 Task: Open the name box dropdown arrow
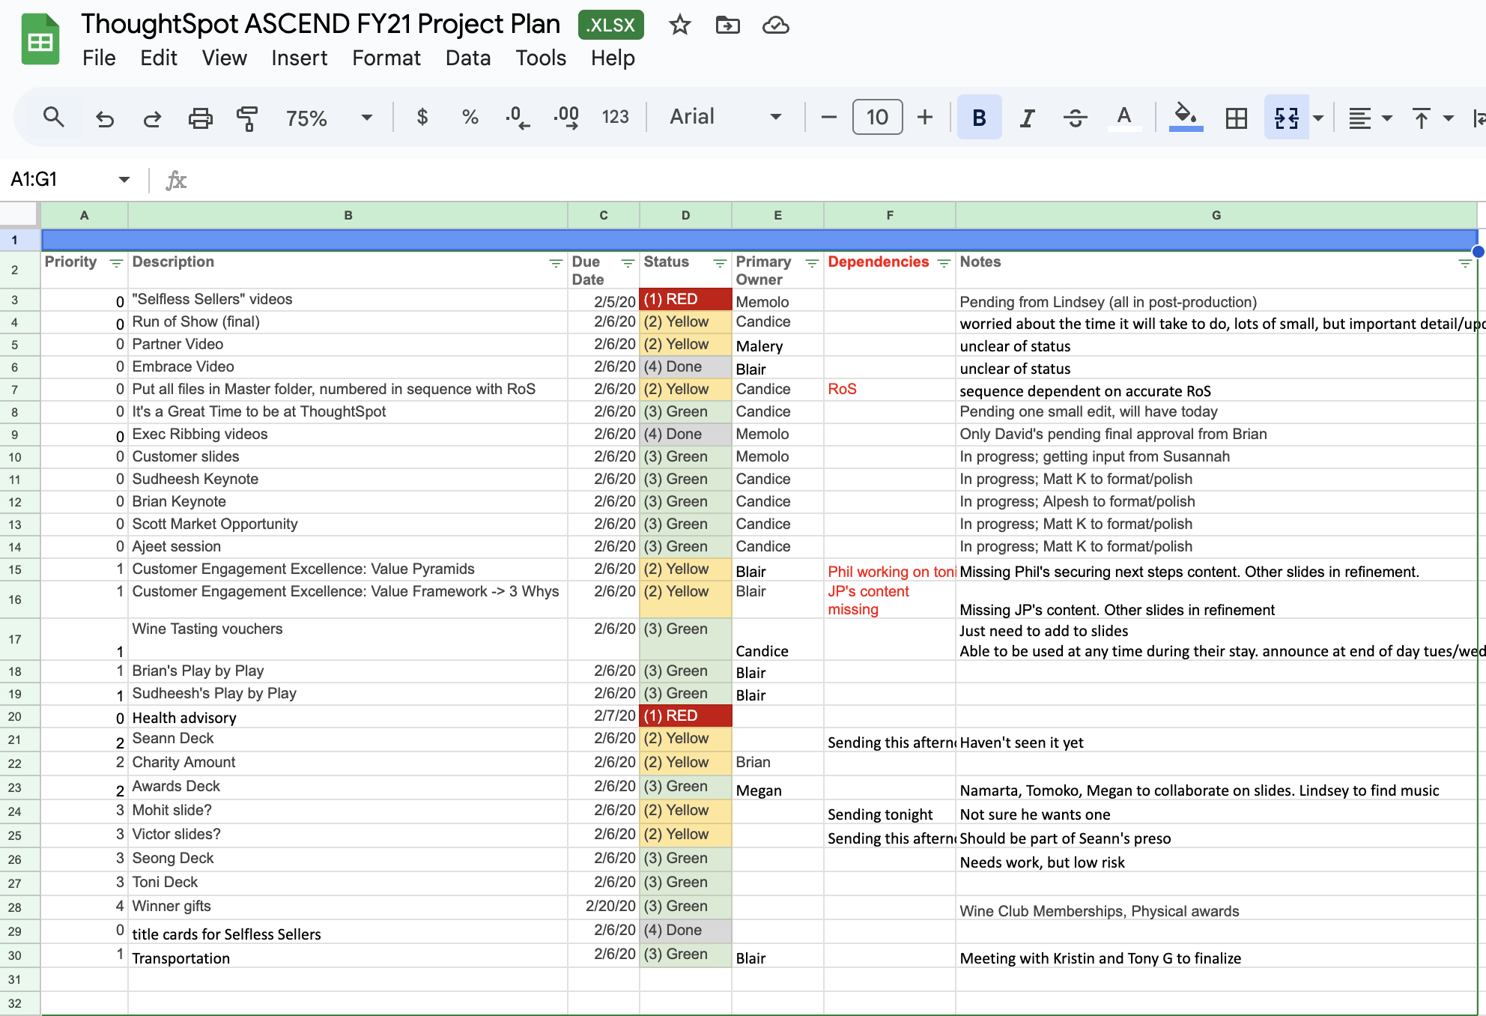(x=124, y=180)
